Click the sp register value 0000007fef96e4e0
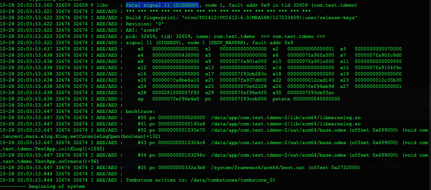 tap(175, 99)
